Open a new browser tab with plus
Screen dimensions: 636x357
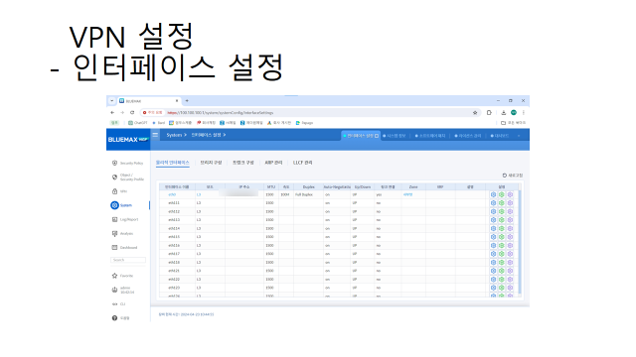(x=187, y=101)
